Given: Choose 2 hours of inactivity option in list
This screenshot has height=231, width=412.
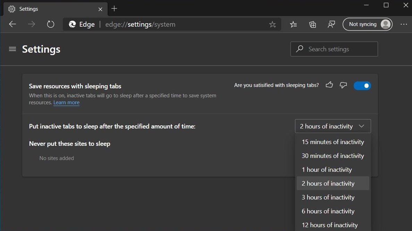Looking at the screenshot, I should [333, 183].
